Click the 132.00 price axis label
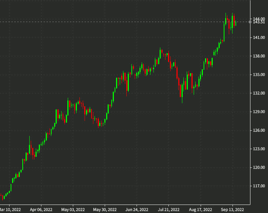 point(259,93)
